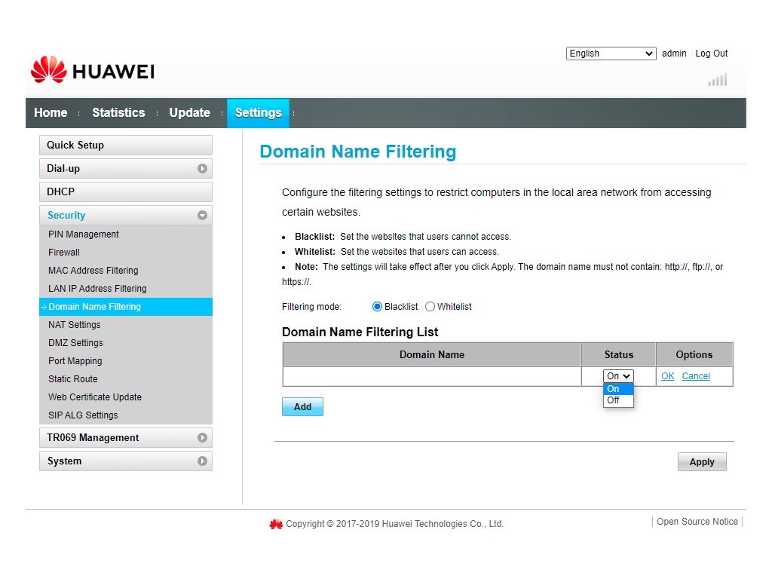Expand the Dial-up menu arrow icon

(x=202, y=169)
